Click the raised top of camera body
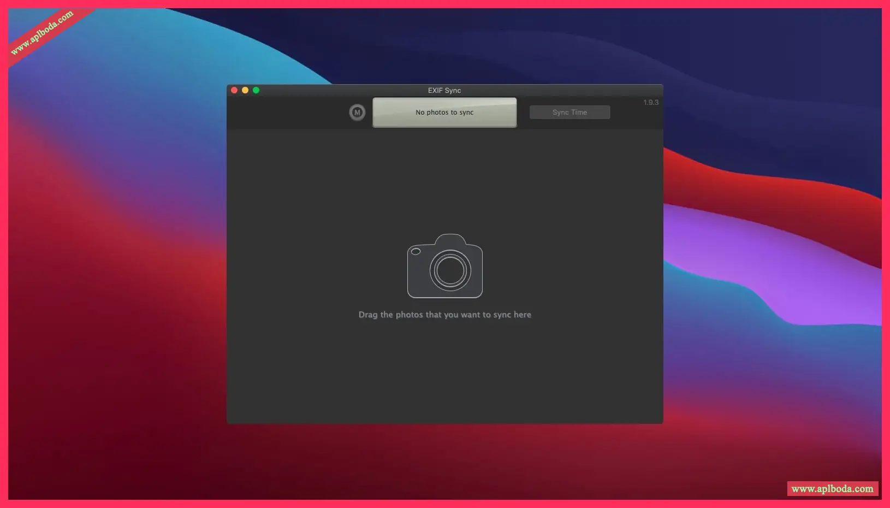 pos(450,239)
